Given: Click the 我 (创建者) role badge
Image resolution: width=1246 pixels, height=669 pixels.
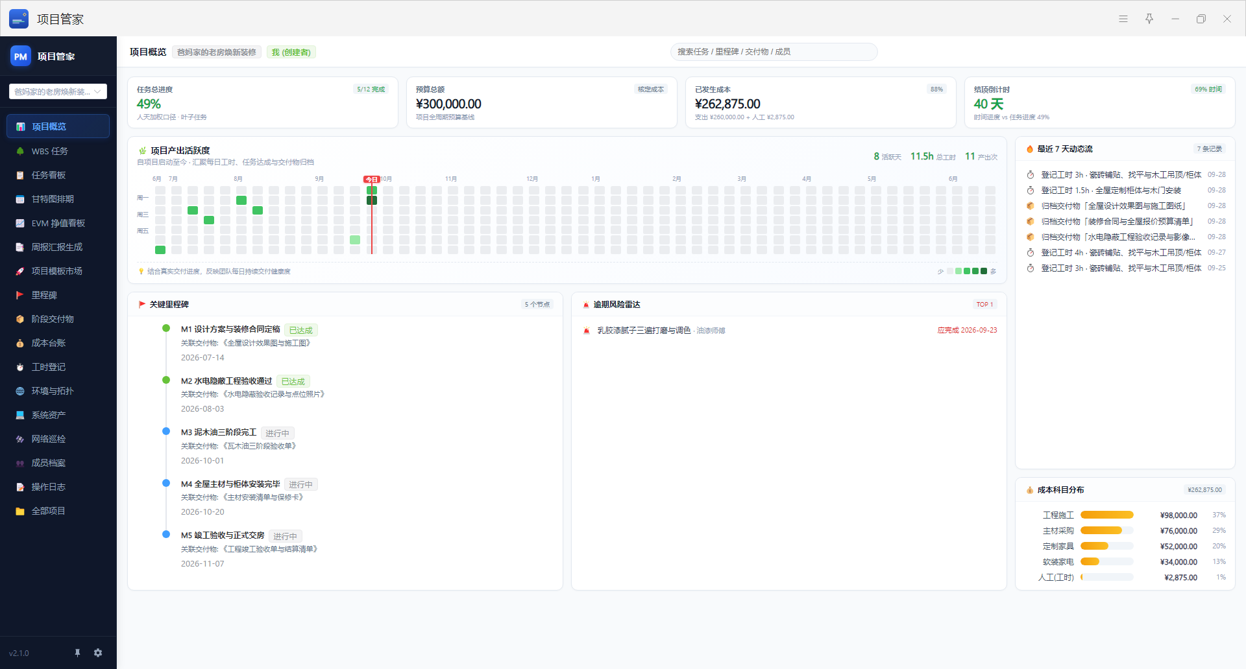Looking at the screenshot, I should point(291,52).
